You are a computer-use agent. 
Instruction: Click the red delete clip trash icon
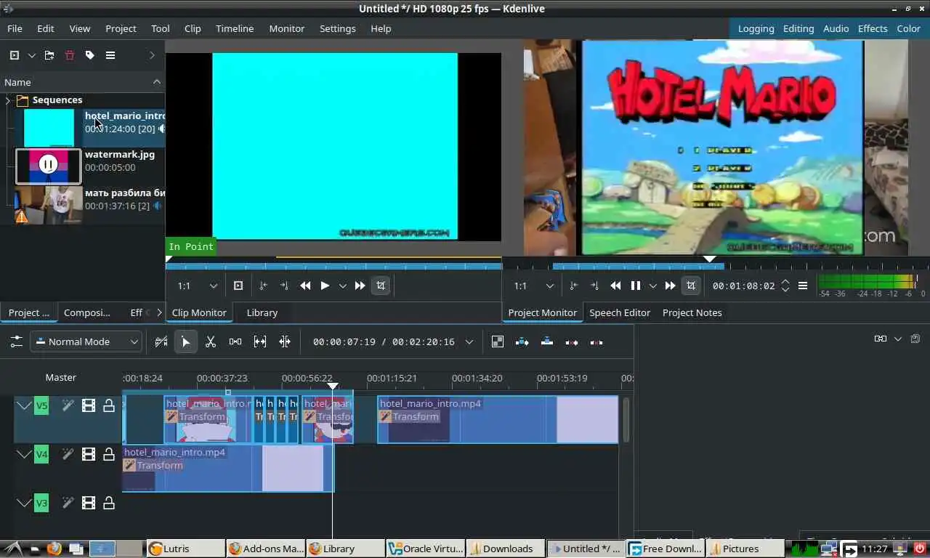pyautogui.click(x=70, y=55)
